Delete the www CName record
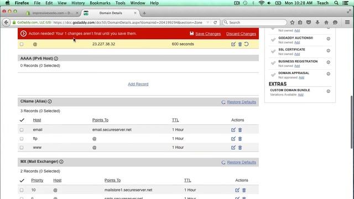Viewport: 354px width, 199px height. [x=240, y=148]
